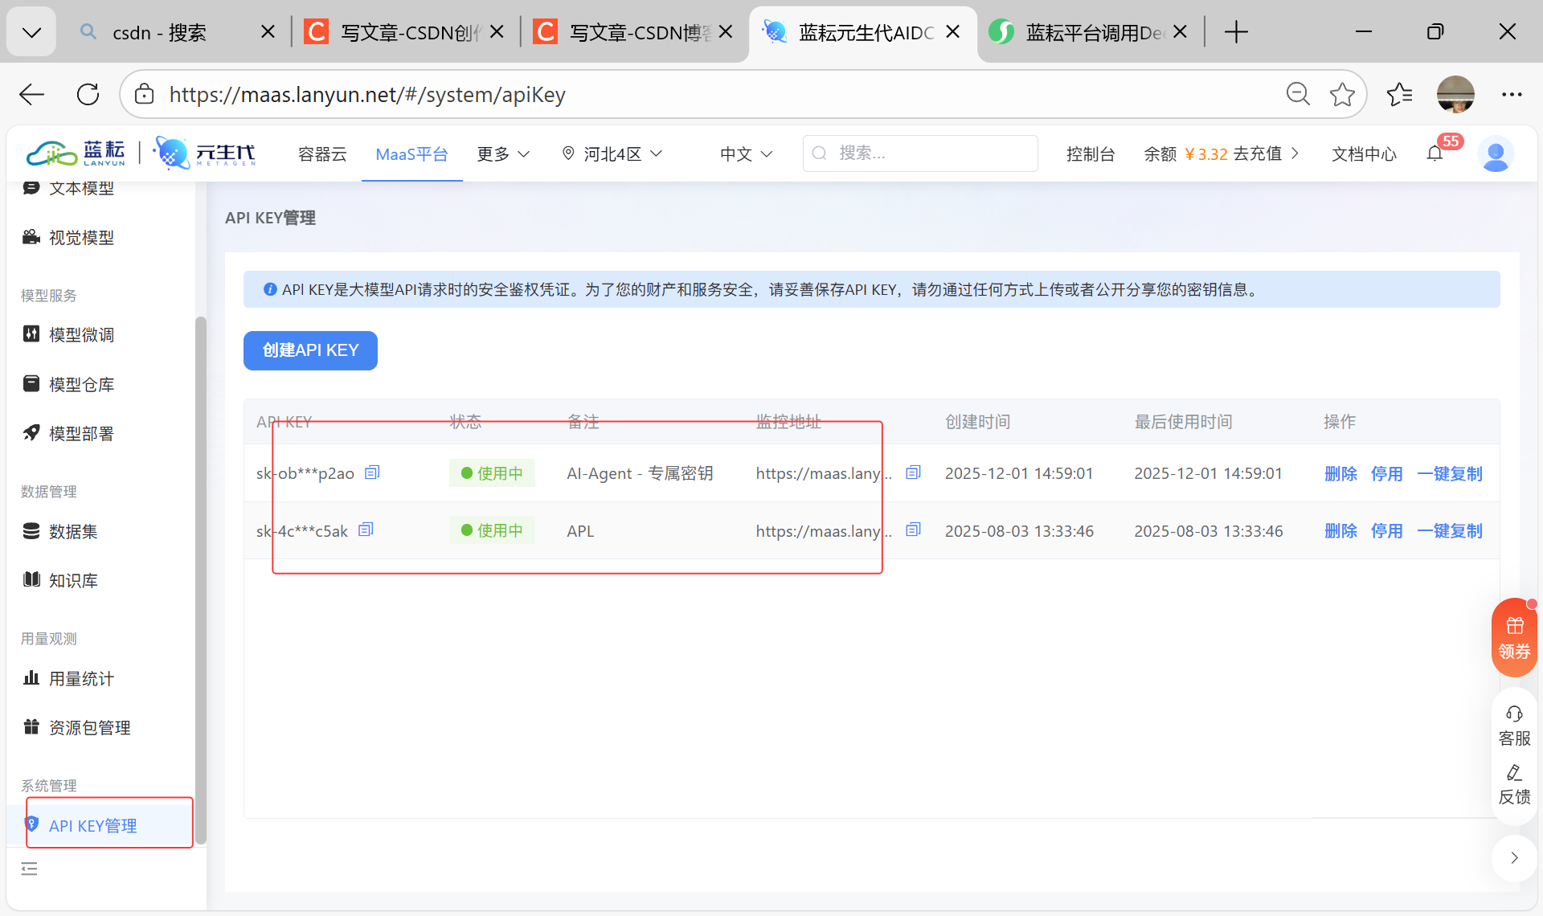Disable the APL key via 停用
The width and height of the screenshot is (1543, 916).
[1386, 531]
